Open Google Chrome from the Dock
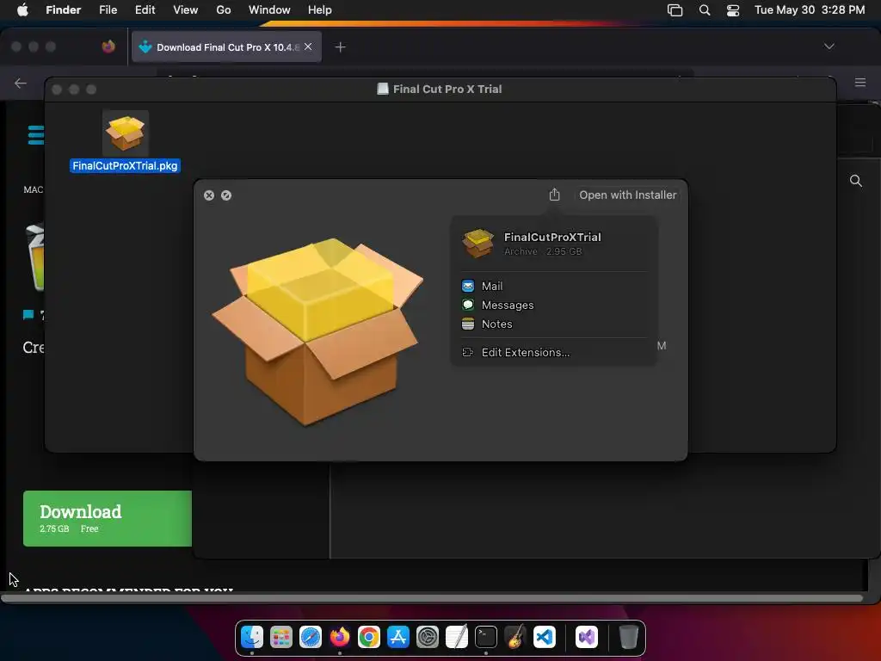The width and height of the screenshot is (881, 661). [368, 638]
